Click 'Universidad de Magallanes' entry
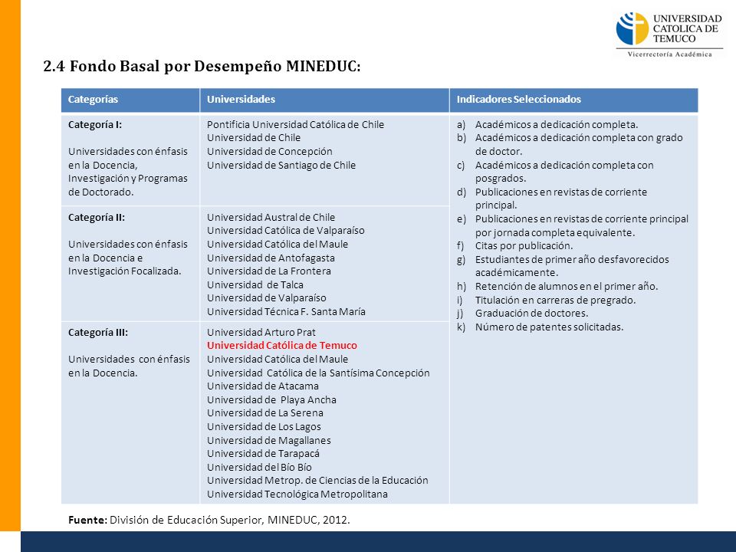Image resolution: width=736 pixels, height=552 pixels. point(268,440)
